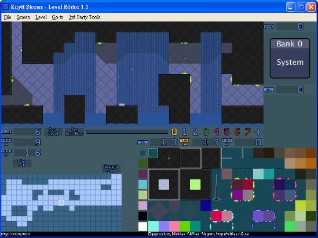Click the ambiance field showing 9
The image size is (318, 238).
point(28,142)
